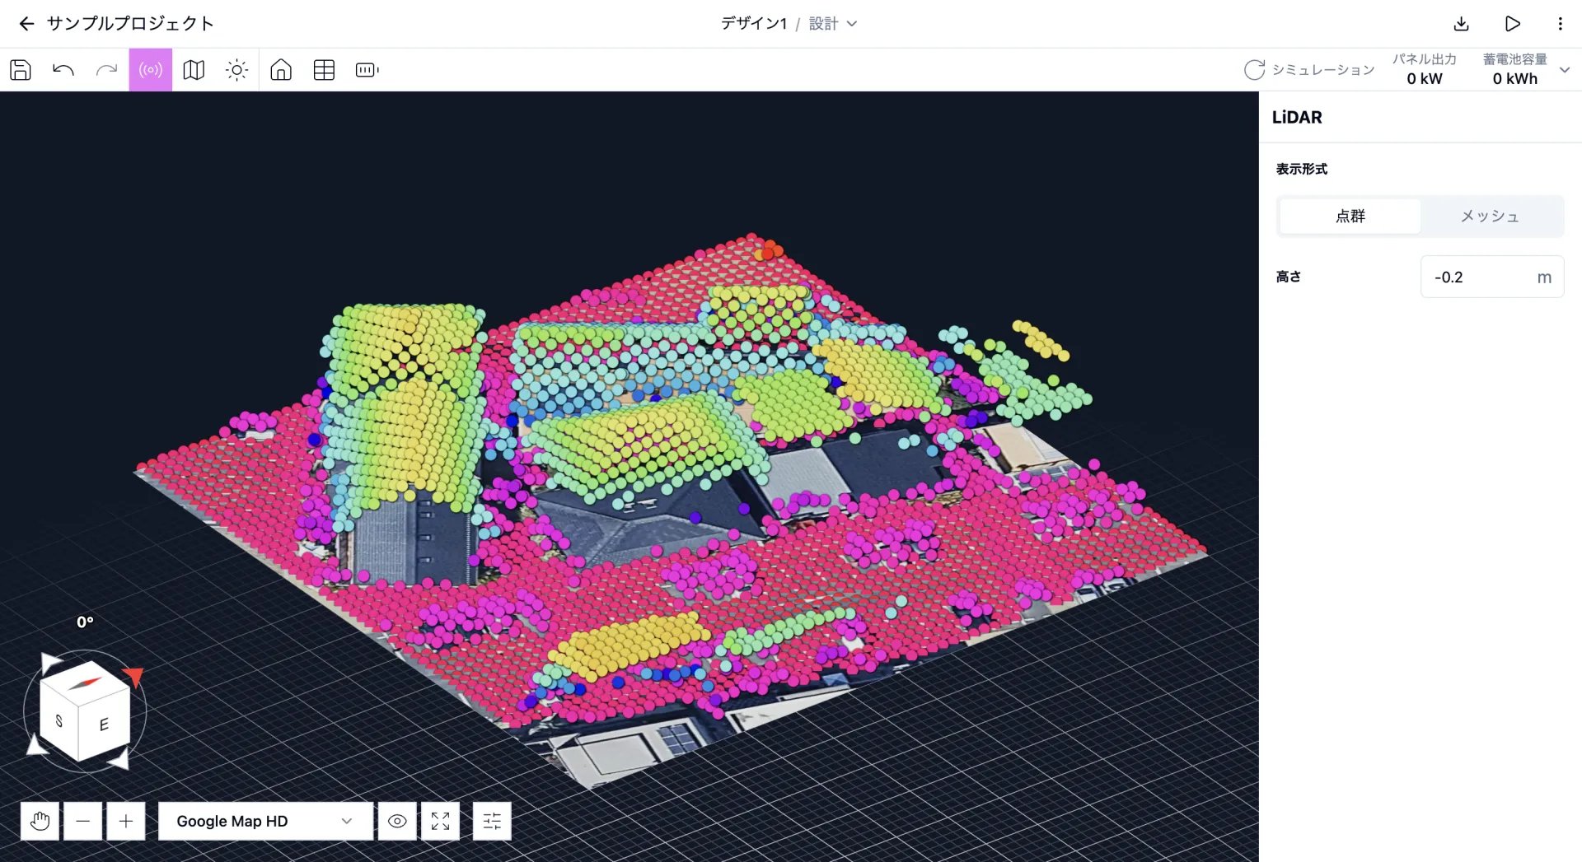Click the パネル出力 0 kW readout
Viewport: 1582px width, 862px height.
tap(1425, 69)
